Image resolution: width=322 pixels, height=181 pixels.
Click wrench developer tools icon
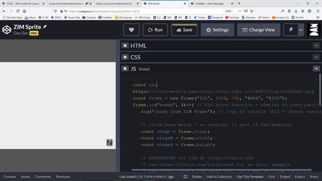283,11
